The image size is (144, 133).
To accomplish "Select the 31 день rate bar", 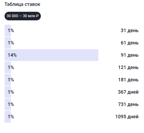I will pyautogui.click(x=8, y=31).
